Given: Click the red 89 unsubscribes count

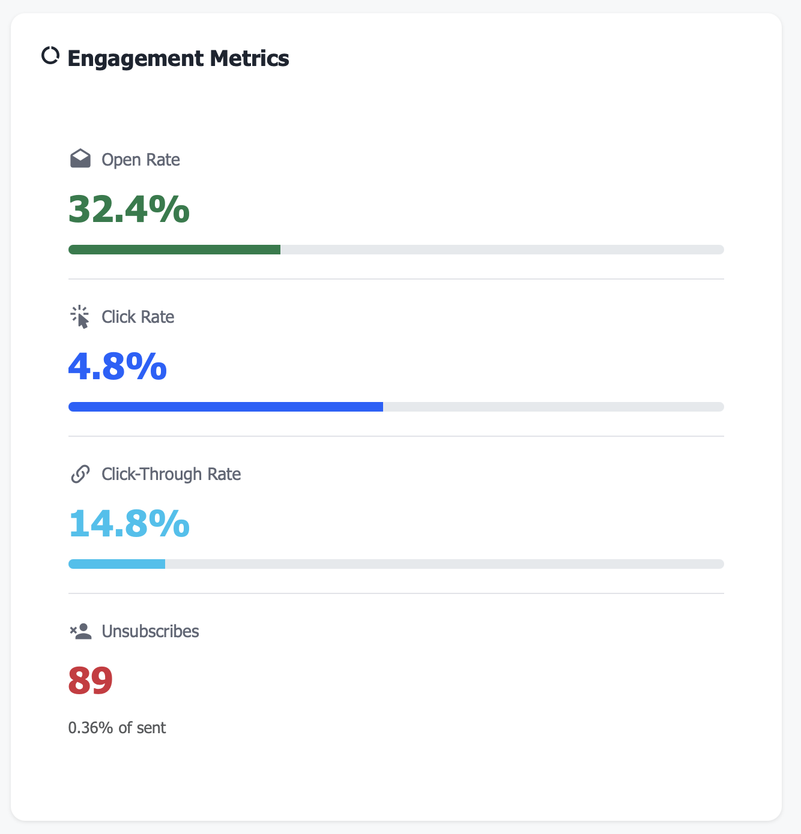Looking at the screenshot, I should coord(91,680).
